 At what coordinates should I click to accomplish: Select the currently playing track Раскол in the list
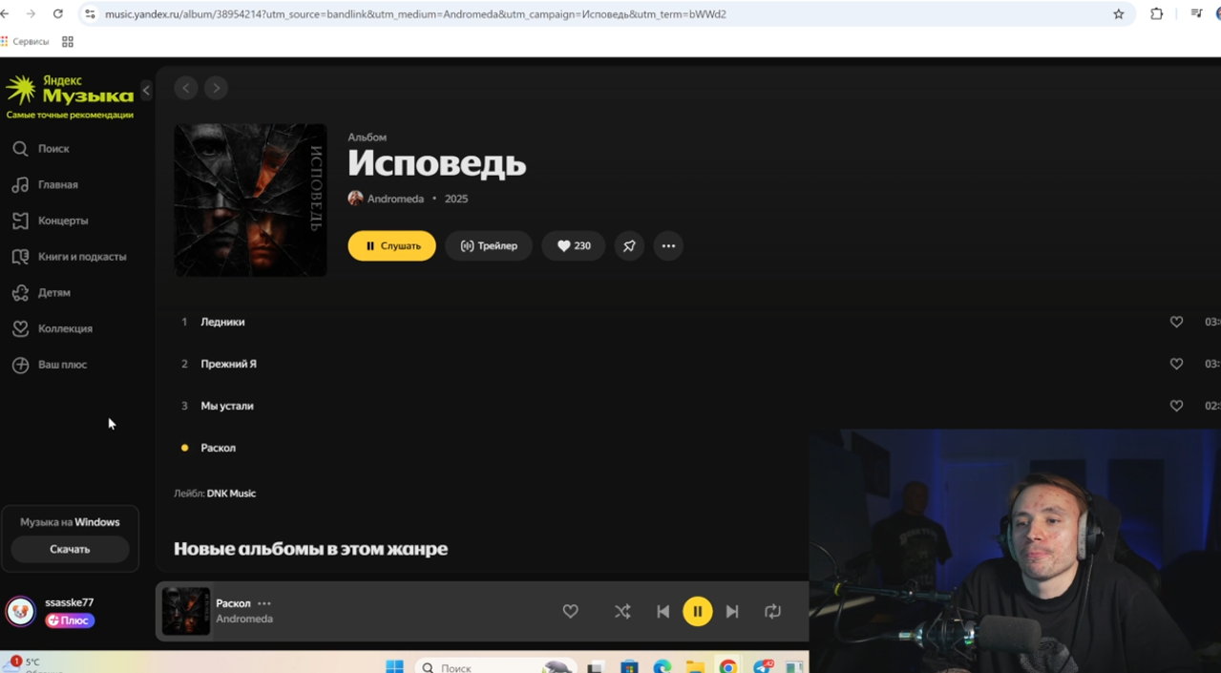coord(218,448)
